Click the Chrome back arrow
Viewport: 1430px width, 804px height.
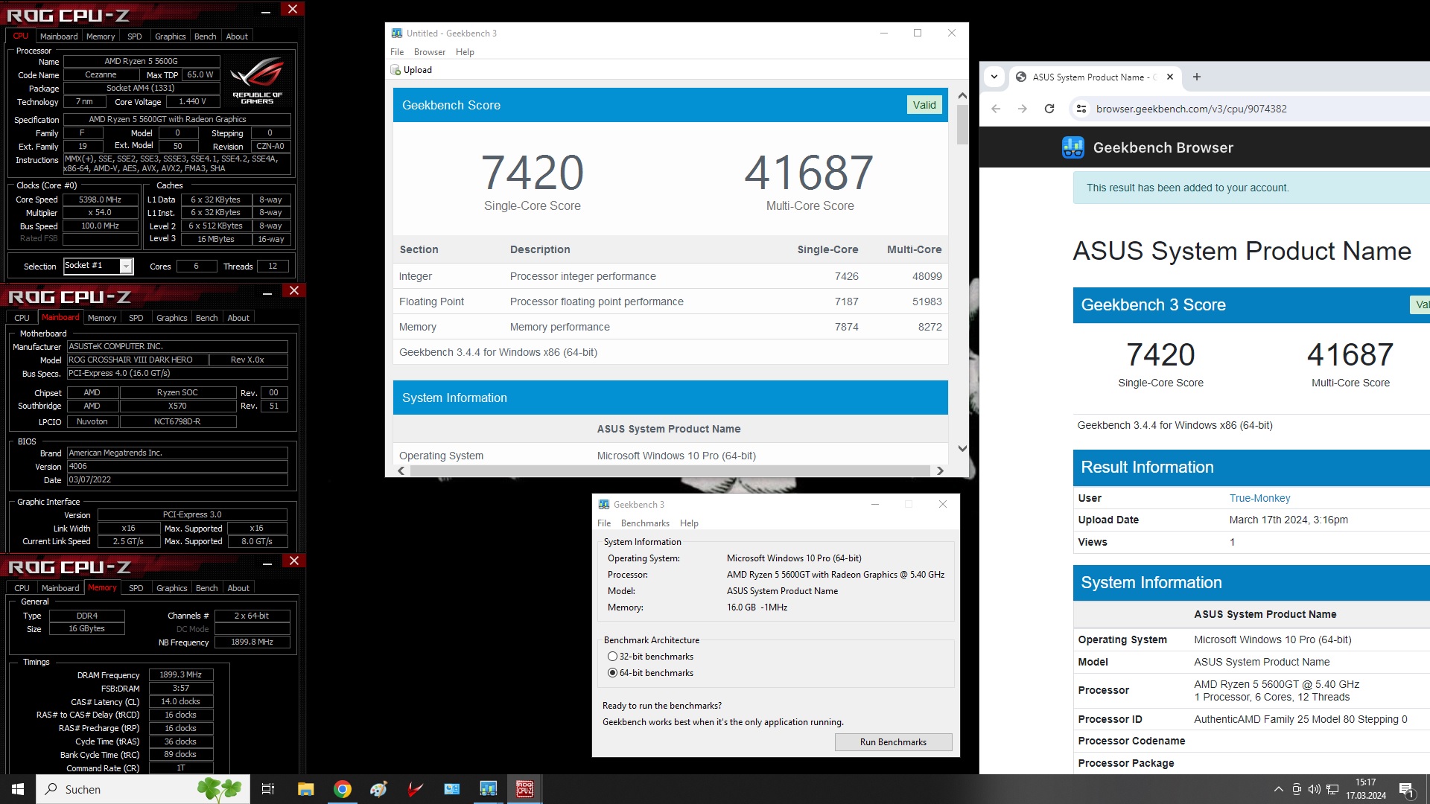(x=996, y=109)
